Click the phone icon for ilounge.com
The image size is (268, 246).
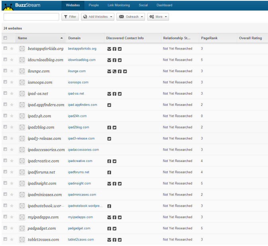point(115,71)
